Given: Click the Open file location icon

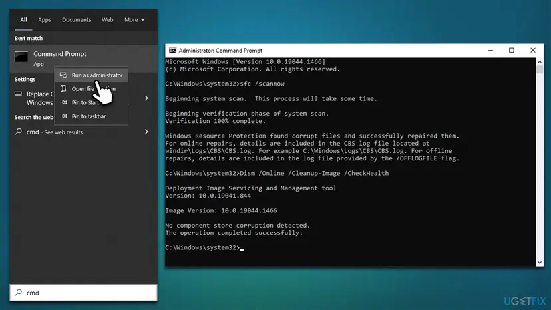Looking at the screenshot, I should pyautogui.click(x=63, y=88).
